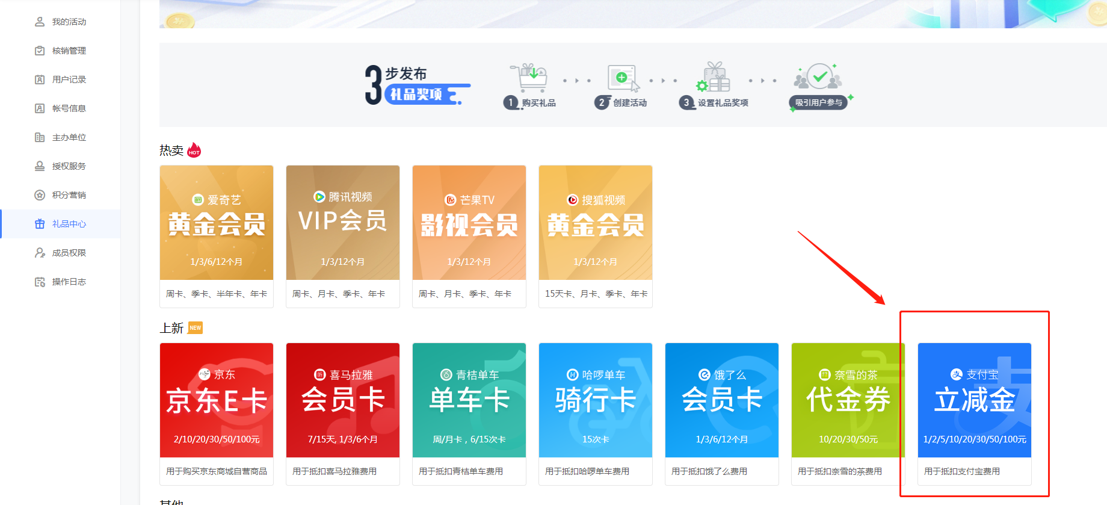Click the NEW badge beside 上新
Viewport: 1107px width, 505px height.
(196, 327)
